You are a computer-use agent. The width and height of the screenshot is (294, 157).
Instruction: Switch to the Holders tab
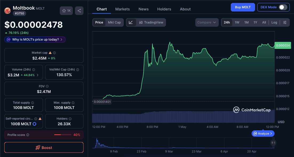click(x=164, y=9)
